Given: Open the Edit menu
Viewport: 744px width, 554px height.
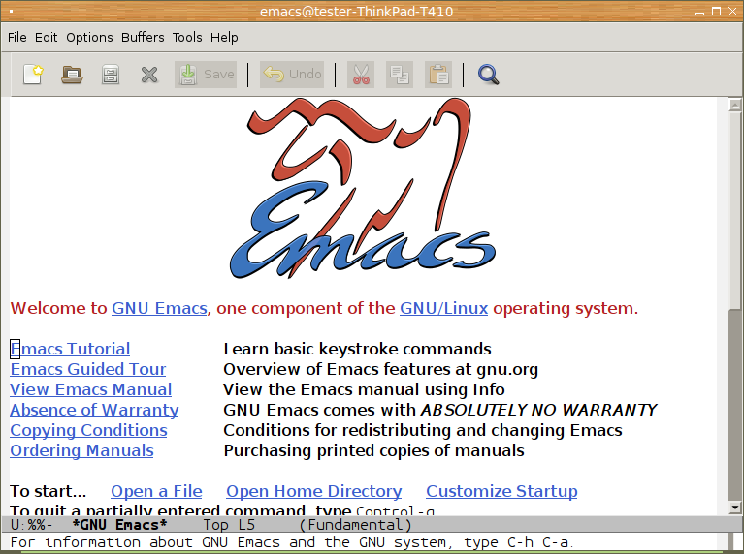Looking at the screenshot, I should coord(46,37).
